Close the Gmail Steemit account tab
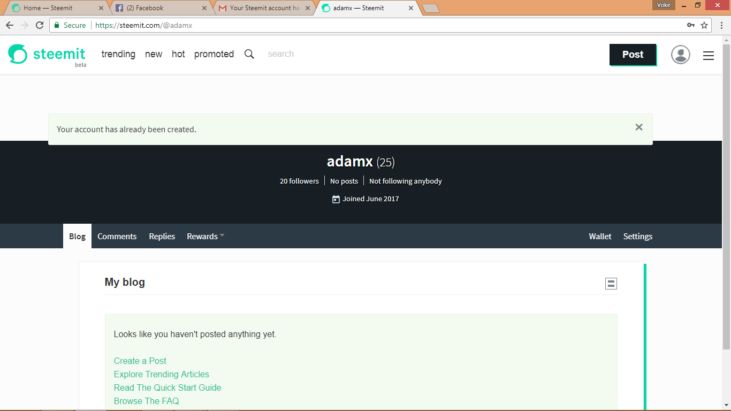The height and width of the screenshot is (411, 731). [308, 8]
